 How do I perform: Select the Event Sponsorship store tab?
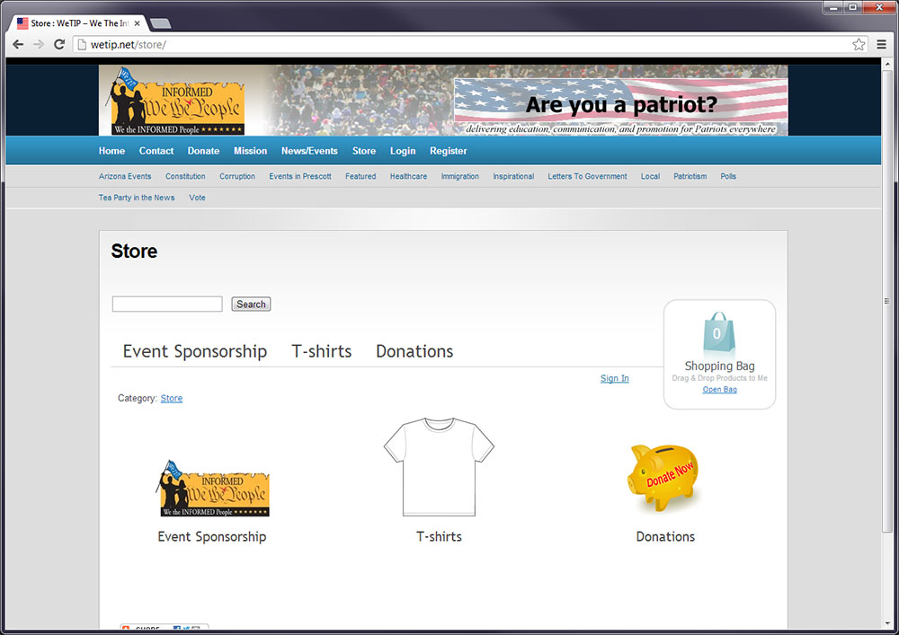pyautogui.click(x=195, y=351)
